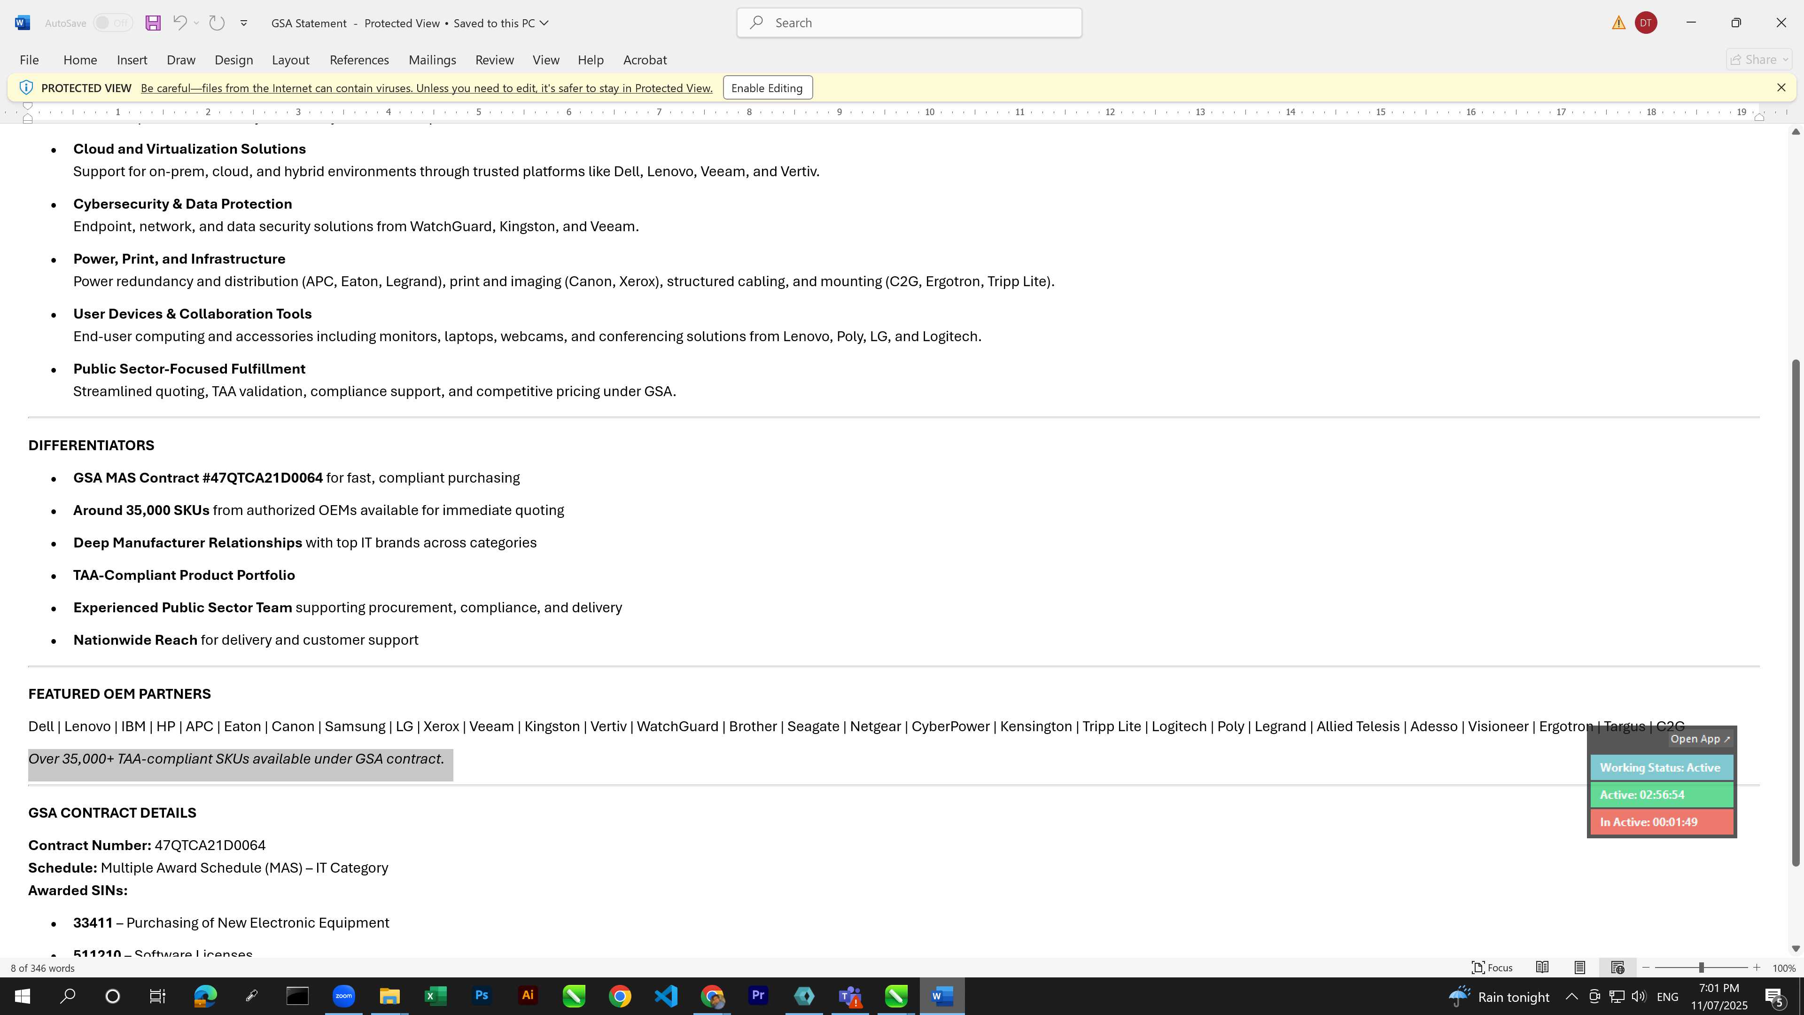Open the Acrobat tab

pos(645,60)
